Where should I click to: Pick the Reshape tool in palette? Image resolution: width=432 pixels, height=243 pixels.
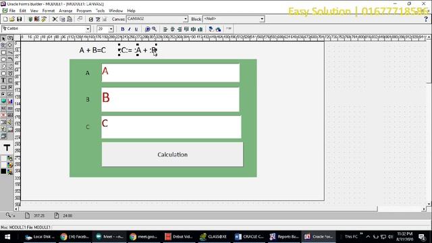[10, 45]
